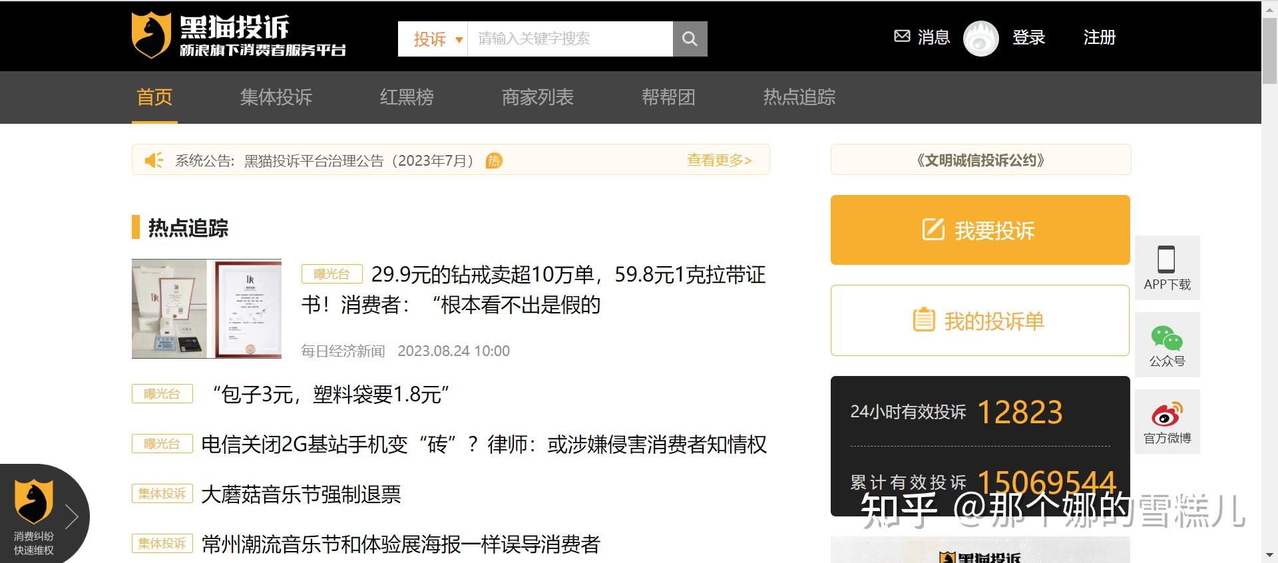
Task: Open 电信关闭2G基站 article
Action: 484,445
